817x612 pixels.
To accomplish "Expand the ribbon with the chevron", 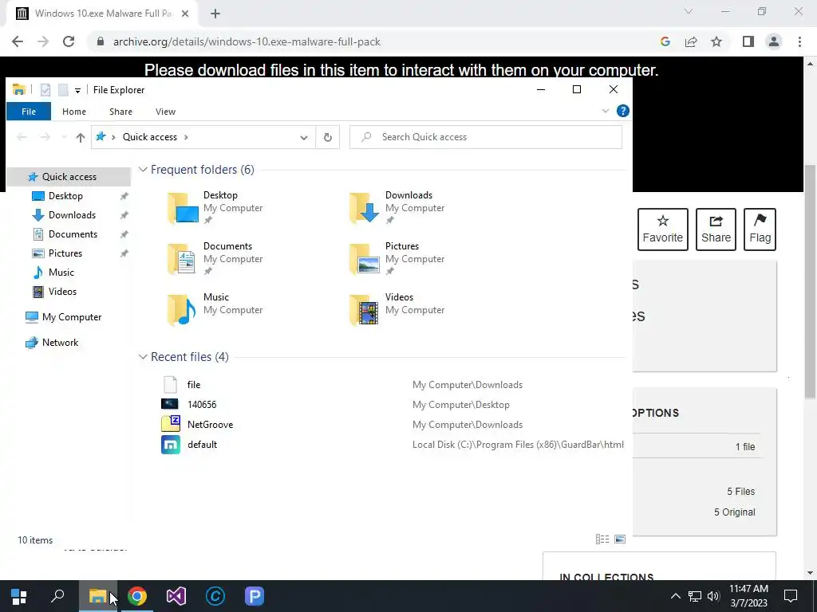I will pos(606,111).
